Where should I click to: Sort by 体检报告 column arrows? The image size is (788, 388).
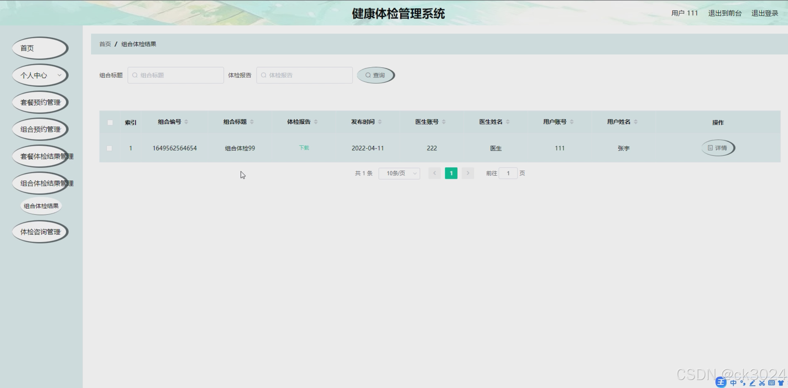point(316,122)
